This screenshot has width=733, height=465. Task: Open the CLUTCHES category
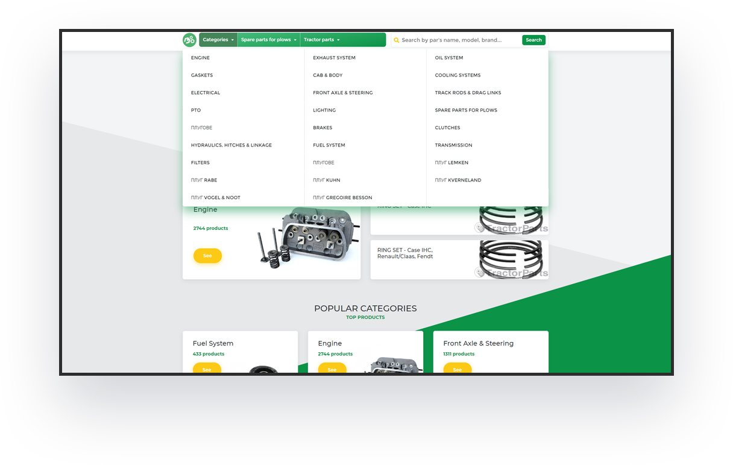[x=447, y=127]
